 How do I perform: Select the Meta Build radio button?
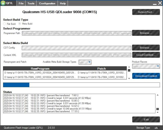20,24
